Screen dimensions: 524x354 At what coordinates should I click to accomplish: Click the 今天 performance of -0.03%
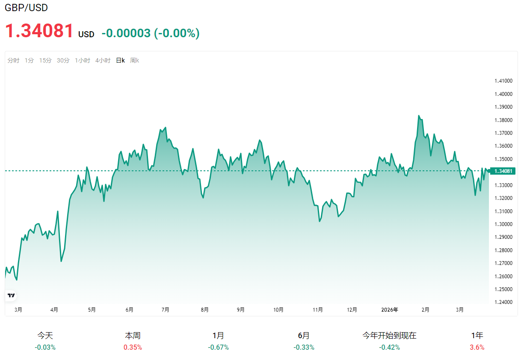tap(45, 341)
